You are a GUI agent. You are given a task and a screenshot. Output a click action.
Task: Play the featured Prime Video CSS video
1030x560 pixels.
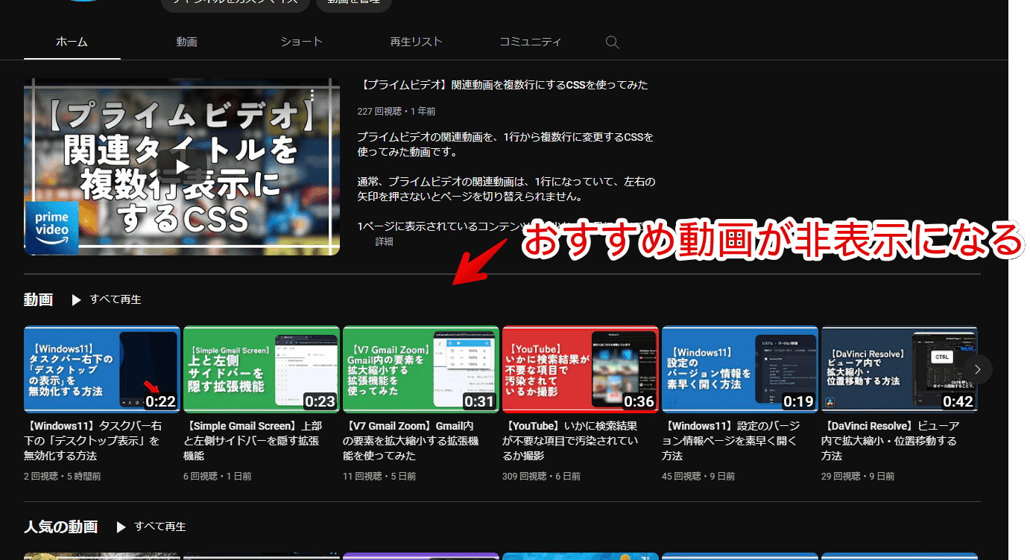pos(182,167)
